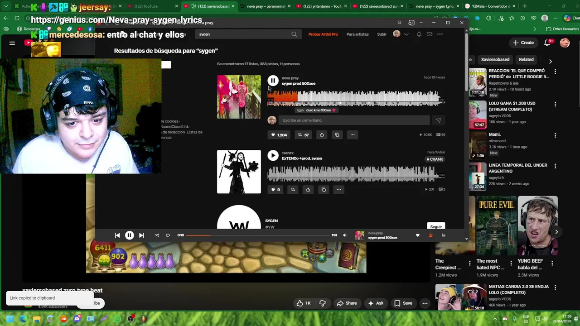Mute the SoundCloud player volume
The height and width of the screenshot is (326, 580).
(x=345, y=235)
